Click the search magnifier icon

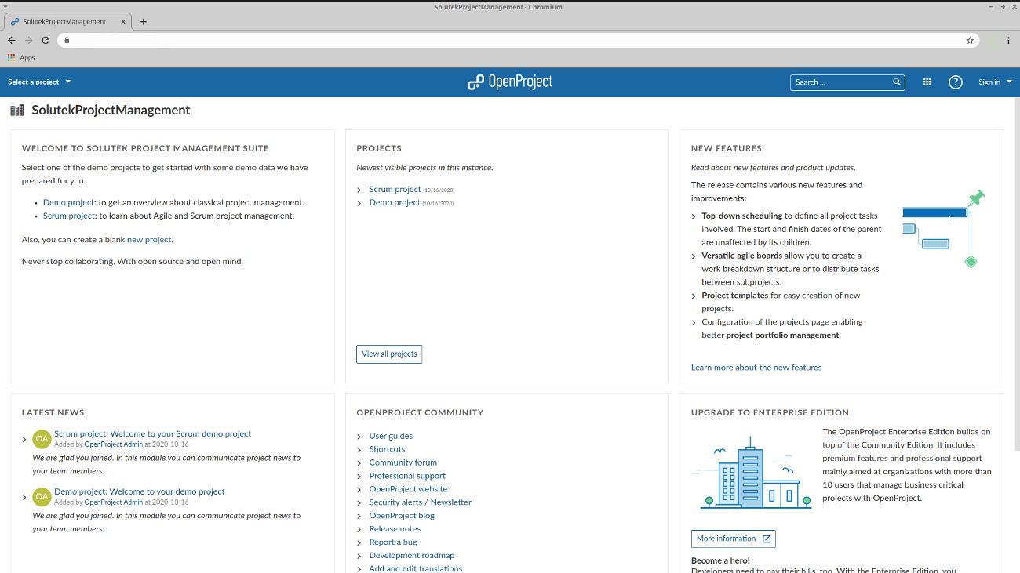pyautogui.click(x=897, y=82)
